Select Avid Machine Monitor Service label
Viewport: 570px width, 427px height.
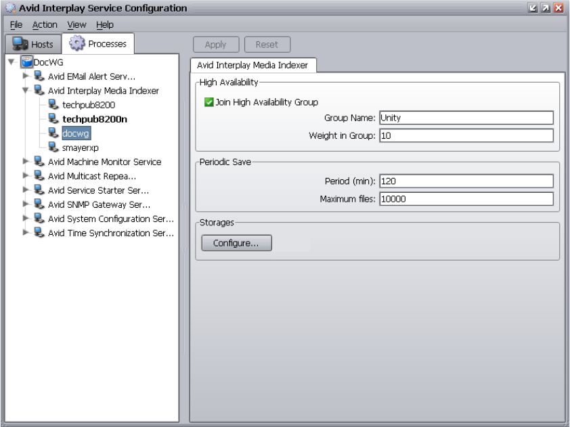pyautogui.click(x=105, y=162)
